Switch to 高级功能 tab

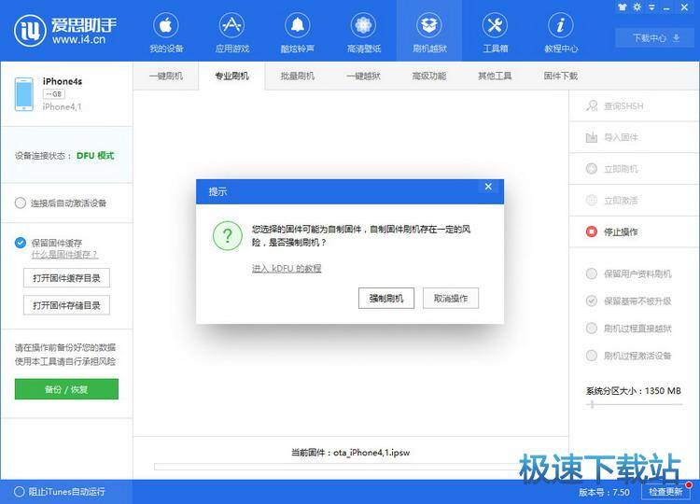(x=429, y=76)
